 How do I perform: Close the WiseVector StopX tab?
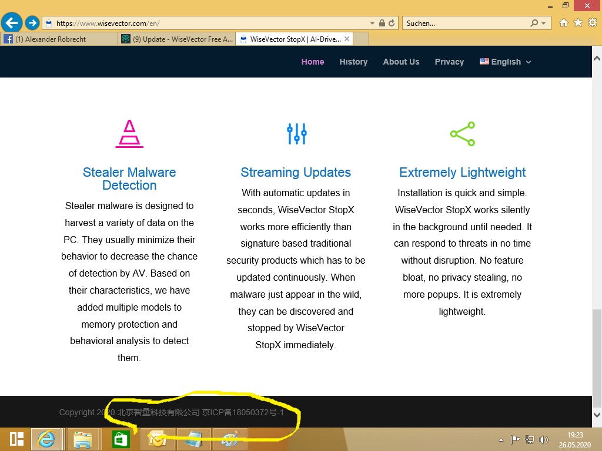click(347, 39)
